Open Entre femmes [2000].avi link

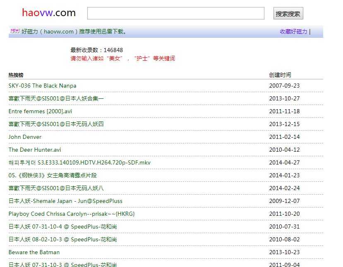tap(40, 112)
